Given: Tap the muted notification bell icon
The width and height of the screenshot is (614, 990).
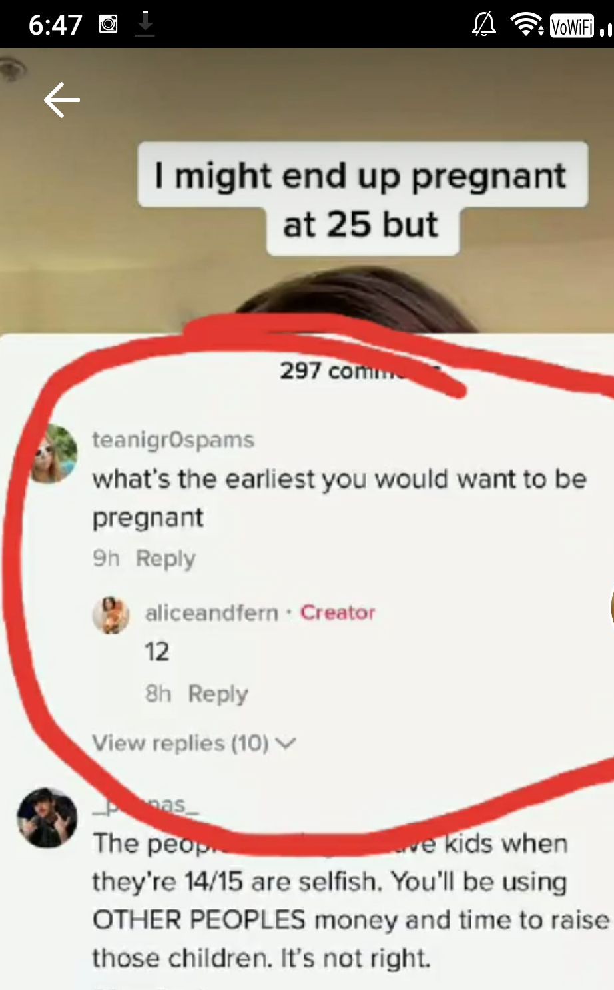Looking at the screenshot, I should pos(484,25).
